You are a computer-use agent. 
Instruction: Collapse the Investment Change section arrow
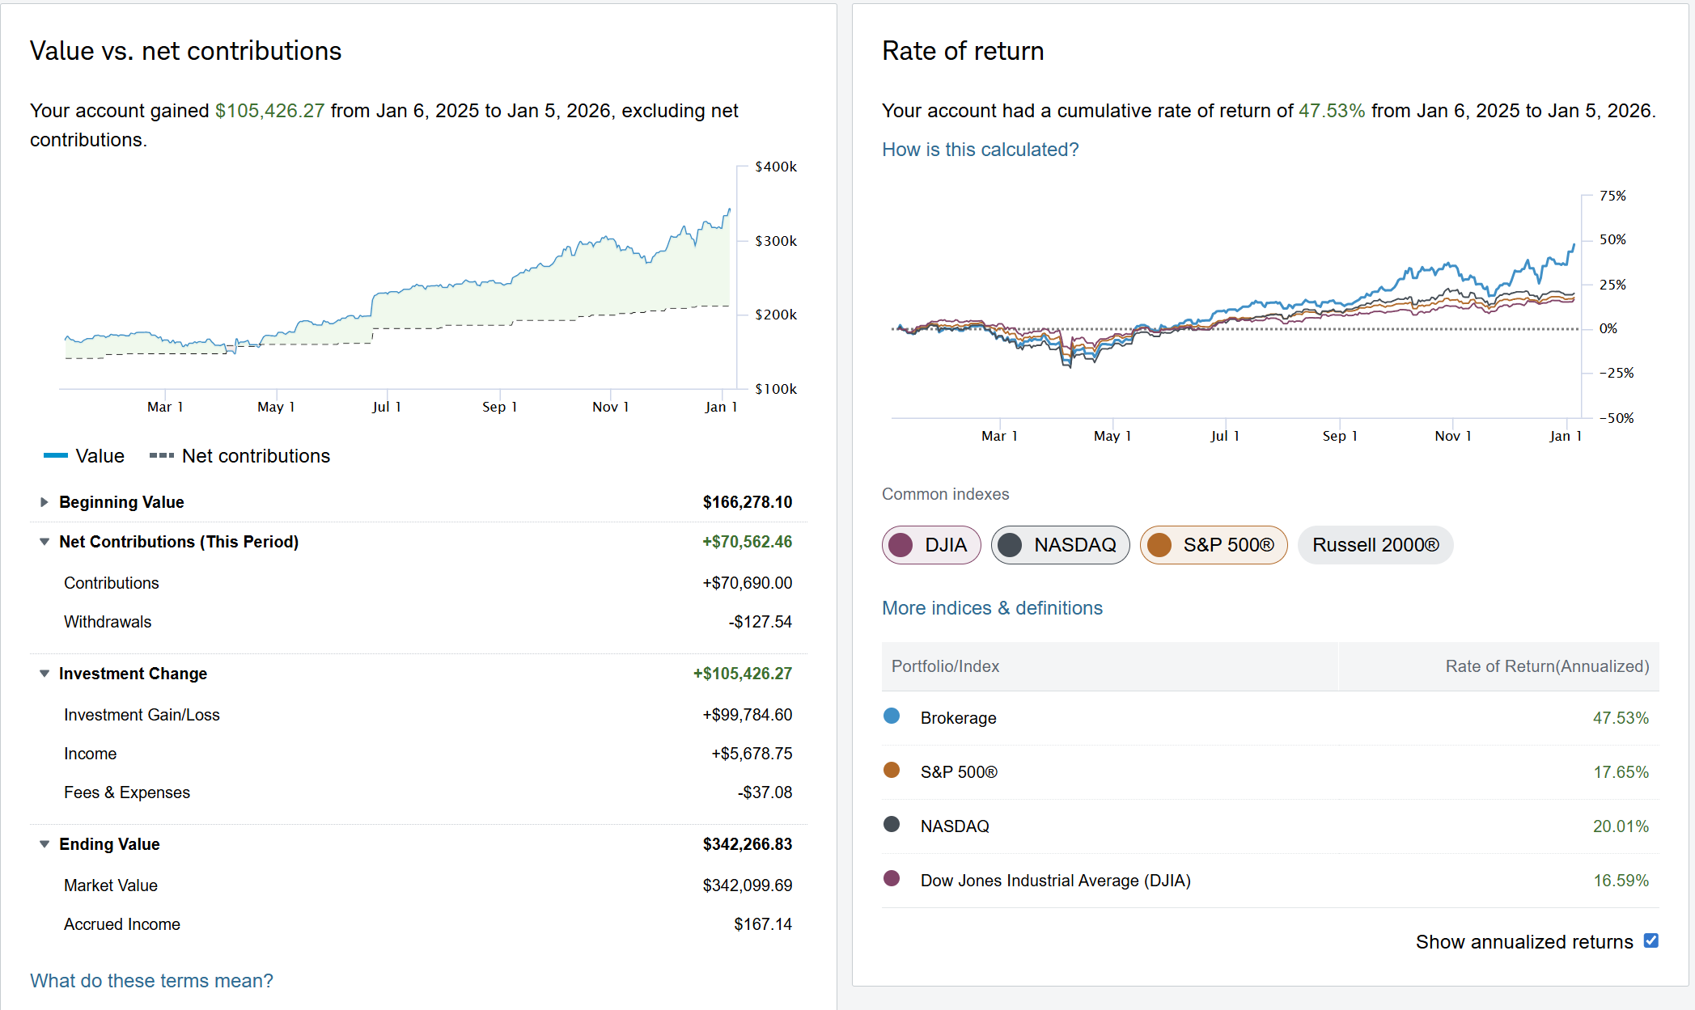(x=44, y=674)
